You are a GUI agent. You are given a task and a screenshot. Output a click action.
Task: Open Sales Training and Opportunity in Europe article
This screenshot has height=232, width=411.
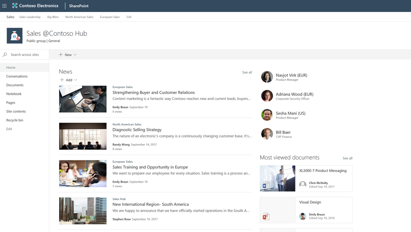(150, 167)
